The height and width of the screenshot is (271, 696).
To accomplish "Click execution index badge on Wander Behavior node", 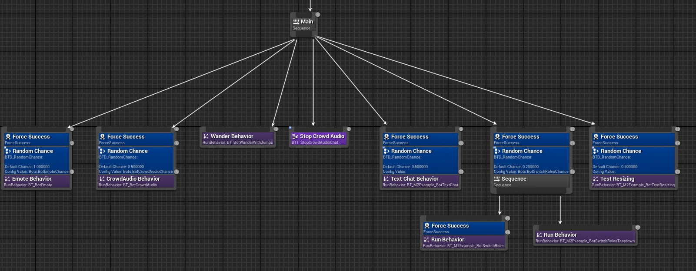I will click(x=276, y=129).
